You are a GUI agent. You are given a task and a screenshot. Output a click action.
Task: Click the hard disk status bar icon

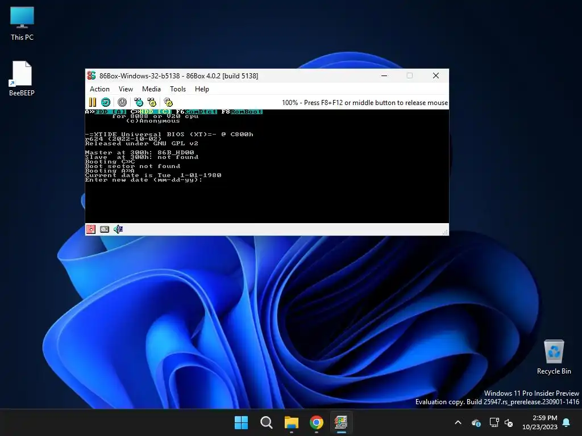pos(105,229)
